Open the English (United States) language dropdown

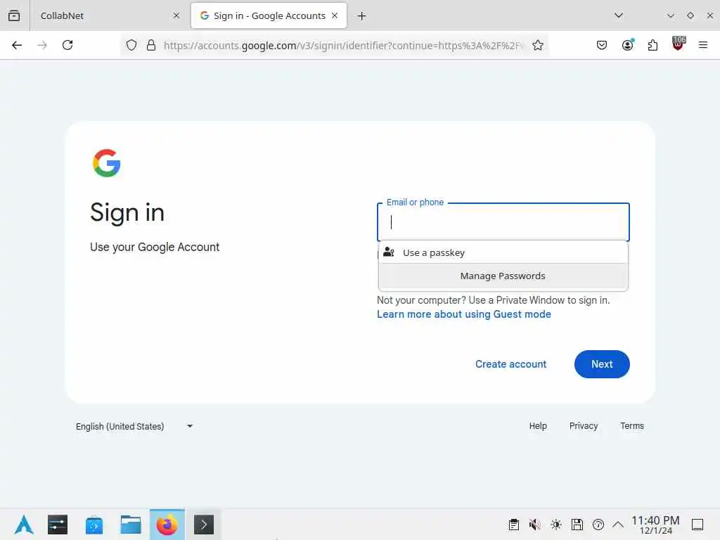tap(134, 426)
